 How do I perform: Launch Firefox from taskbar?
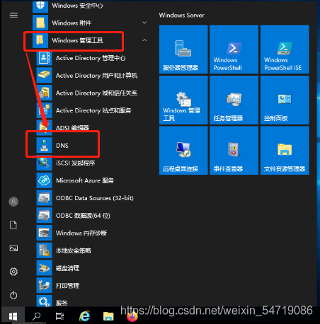click(x=132, y=316)
